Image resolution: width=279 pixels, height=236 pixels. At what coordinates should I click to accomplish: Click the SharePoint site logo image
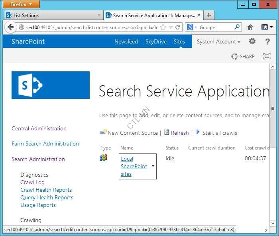click(51, 85)
